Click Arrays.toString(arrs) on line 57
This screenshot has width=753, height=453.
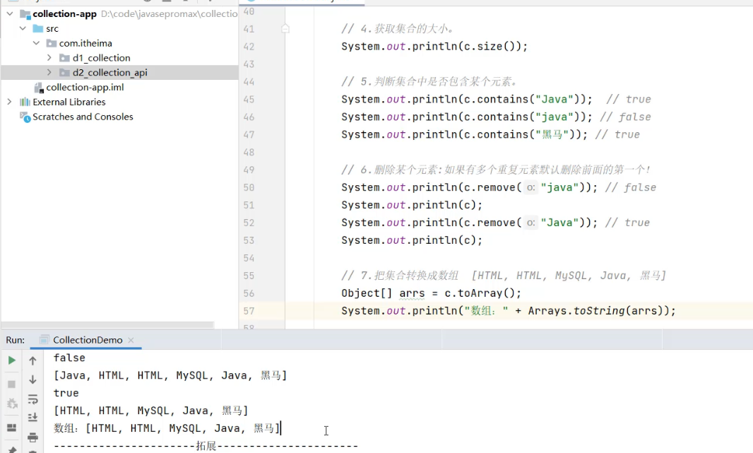(595, 311)
